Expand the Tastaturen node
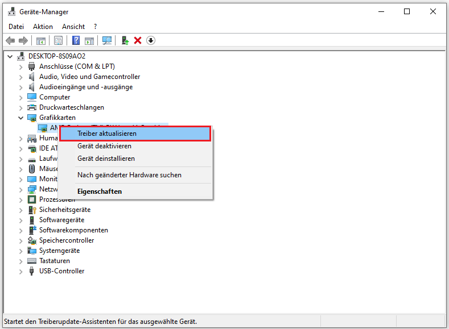 click(x=20, y=261)
